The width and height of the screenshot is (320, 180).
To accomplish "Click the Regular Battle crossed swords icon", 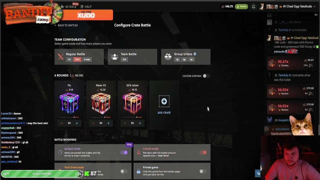I will point(60,57).
